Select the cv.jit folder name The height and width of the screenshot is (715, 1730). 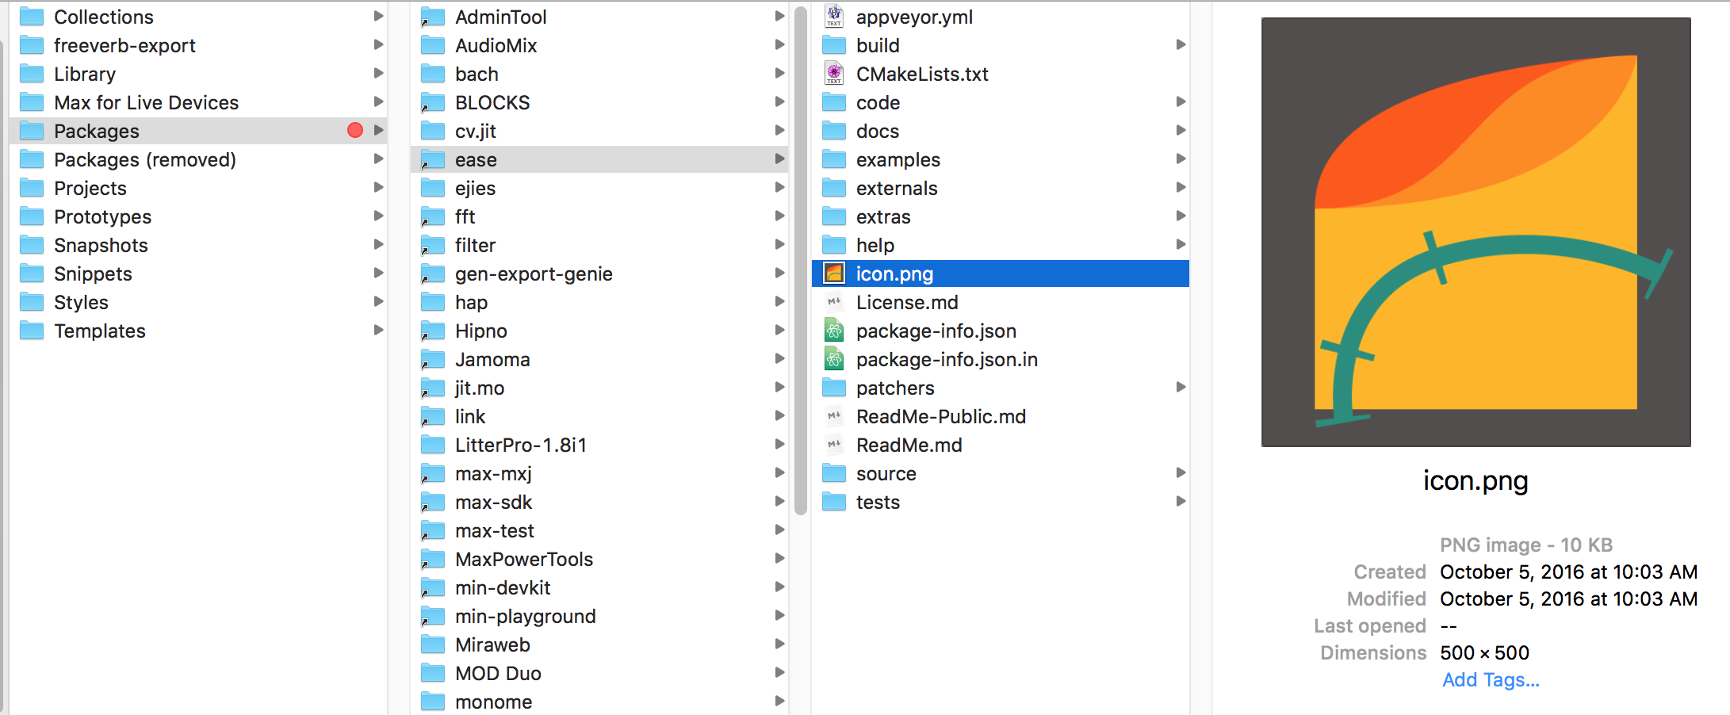tap(476, 131)
